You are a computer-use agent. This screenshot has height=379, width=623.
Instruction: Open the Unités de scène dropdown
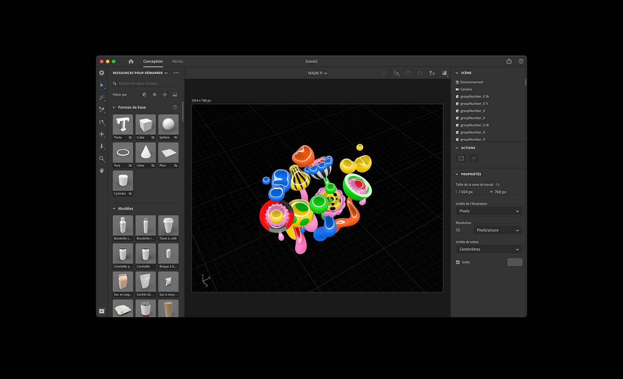point(488,249)
